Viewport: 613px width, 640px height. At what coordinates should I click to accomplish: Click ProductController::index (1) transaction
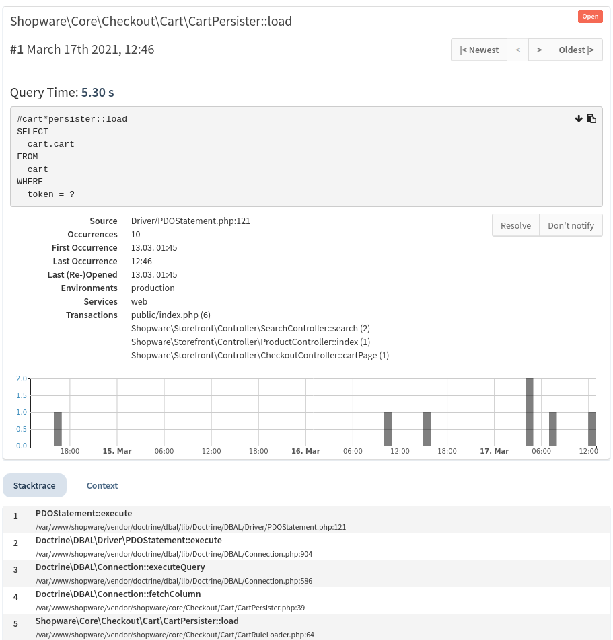pos(250,342)
